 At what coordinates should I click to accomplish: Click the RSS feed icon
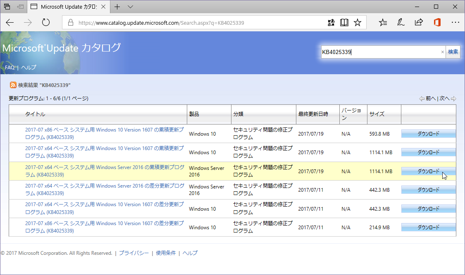pos(13,85)
